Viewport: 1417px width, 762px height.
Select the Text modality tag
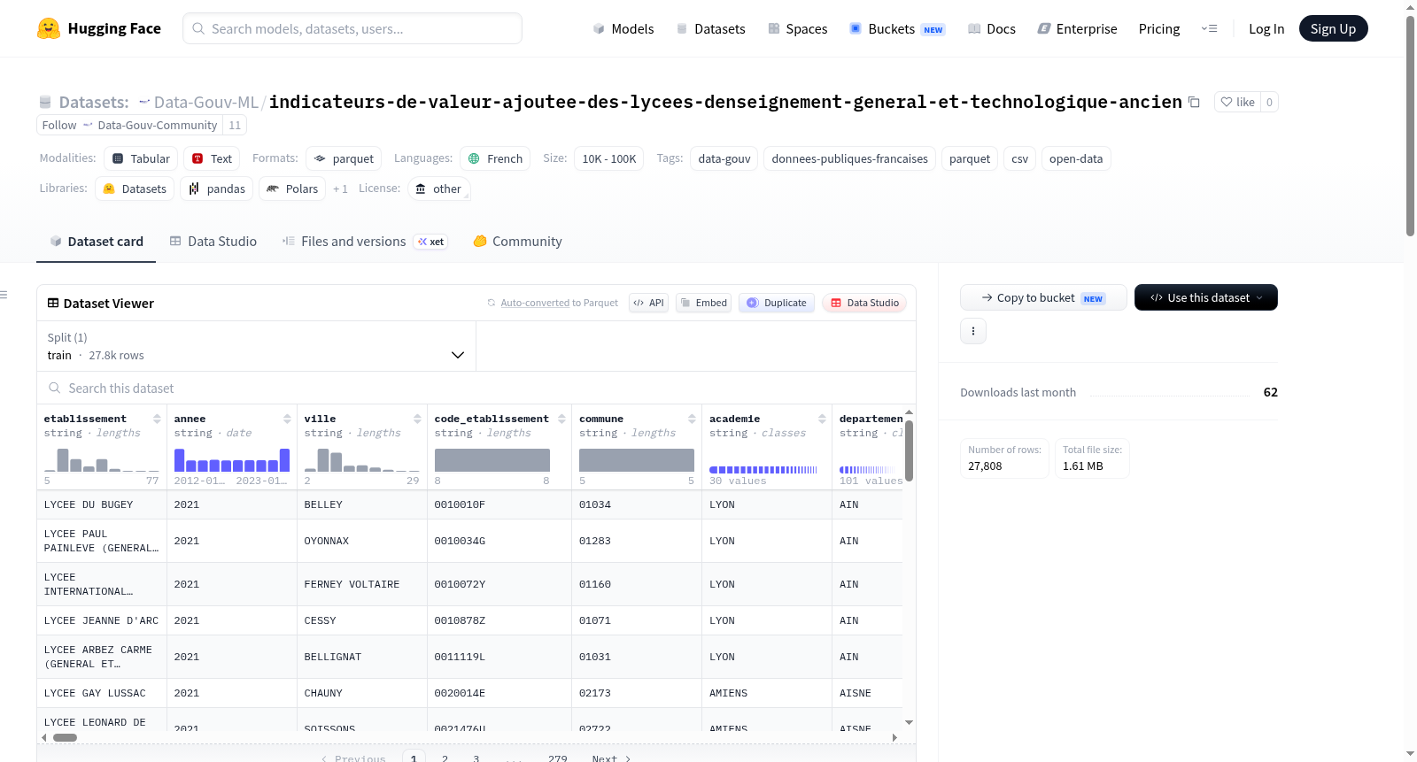point(212,158)
